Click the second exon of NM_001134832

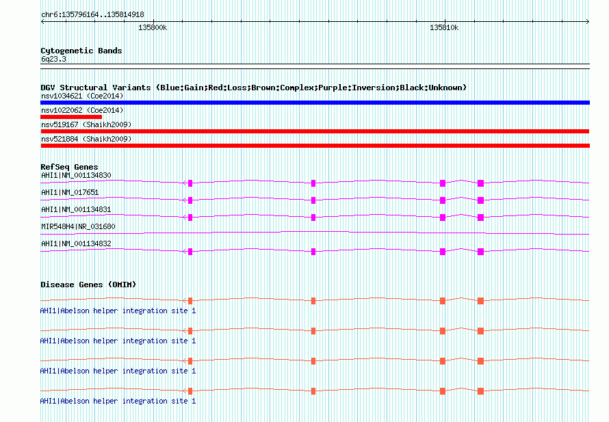[x=313, y=252]
